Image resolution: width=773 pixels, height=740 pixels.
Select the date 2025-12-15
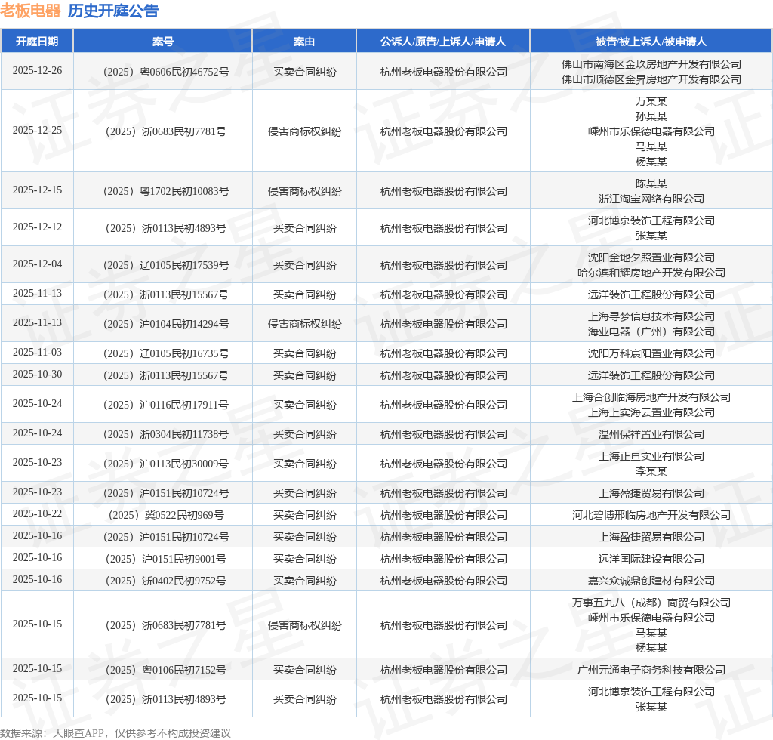(x=38, y=190)
